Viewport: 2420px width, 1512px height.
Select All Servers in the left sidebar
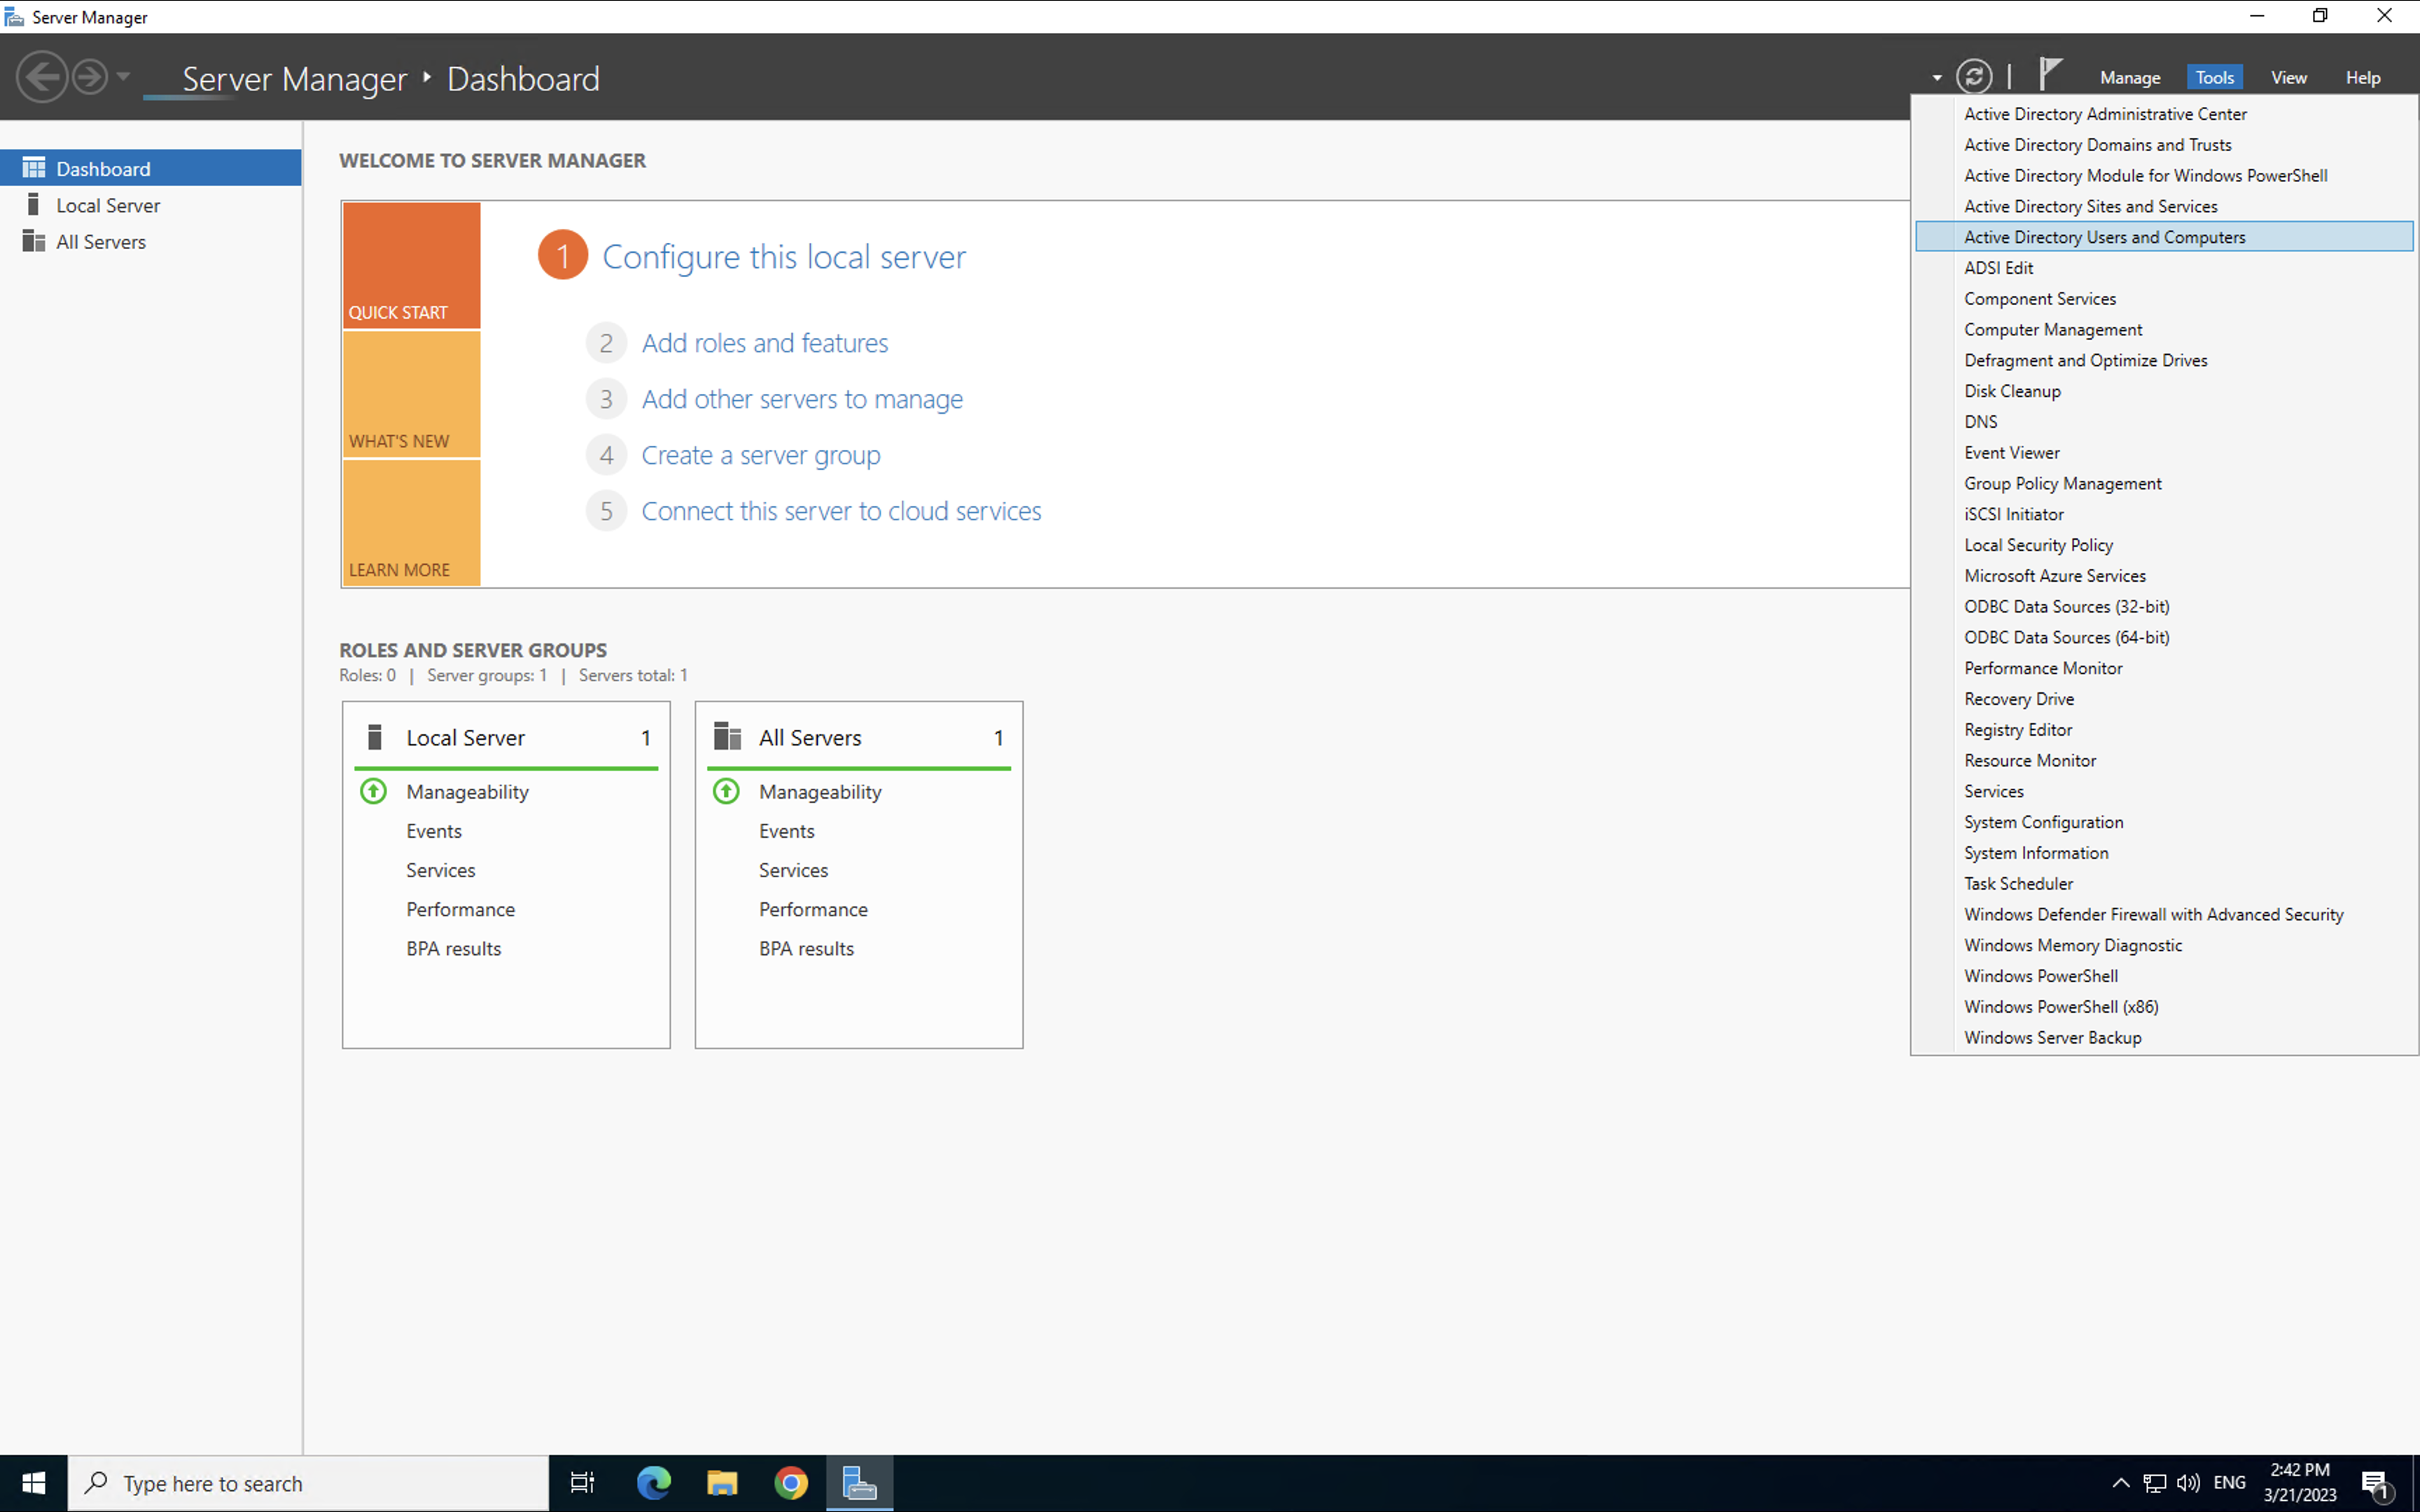pos(151,241)
